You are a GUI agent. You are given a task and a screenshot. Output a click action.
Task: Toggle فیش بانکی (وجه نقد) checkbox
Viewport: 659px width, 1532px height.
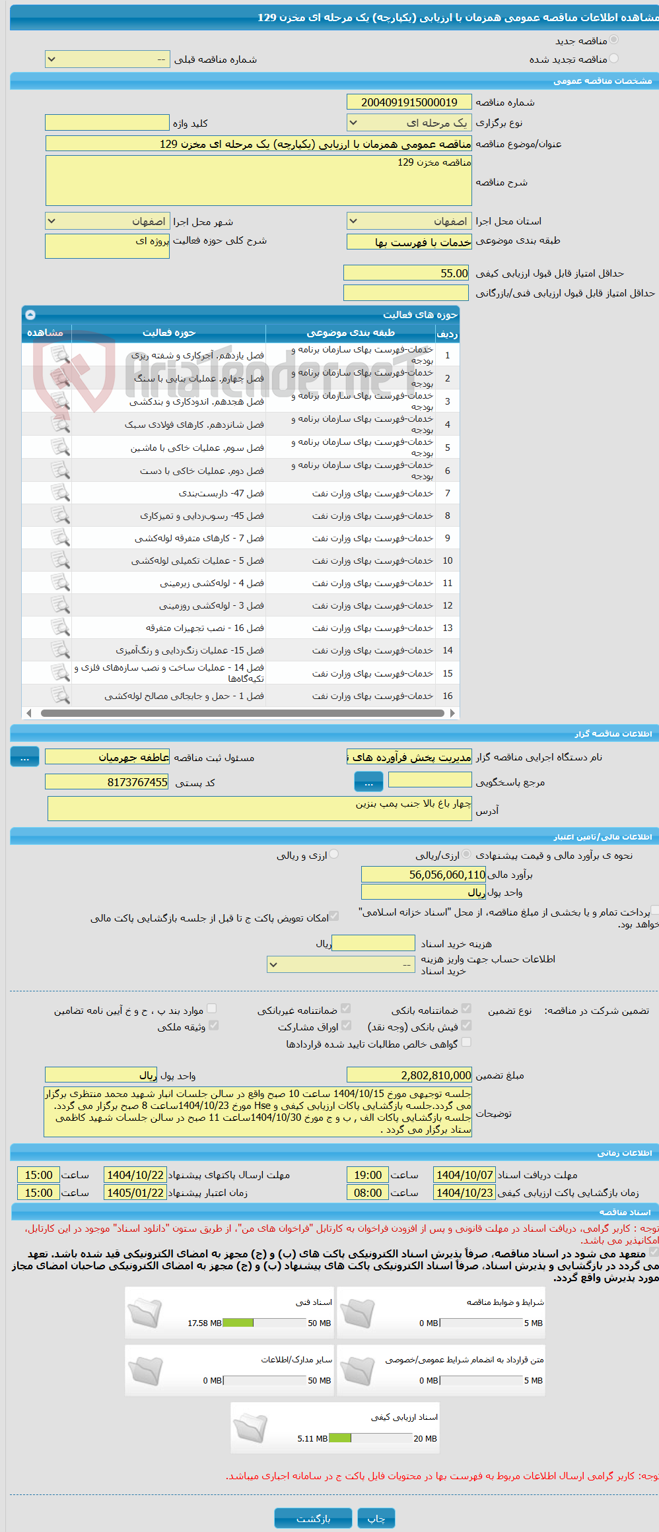(x=466, y=1025)
